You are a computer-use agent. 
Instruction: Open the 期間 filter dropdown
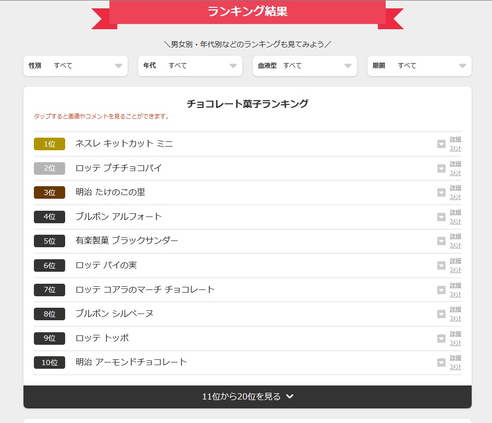[x=419, y=66]
